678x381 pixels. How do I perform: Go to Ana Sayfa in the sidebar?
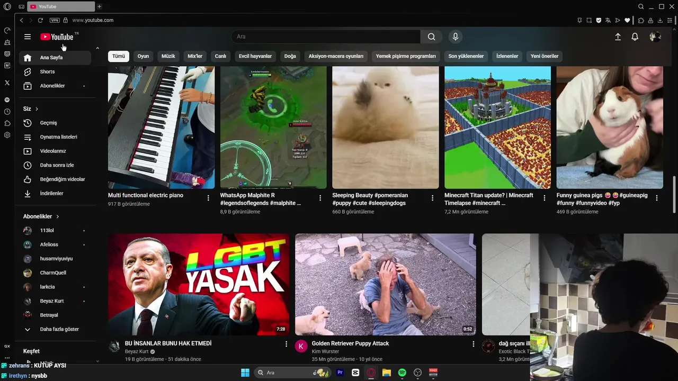55,58
